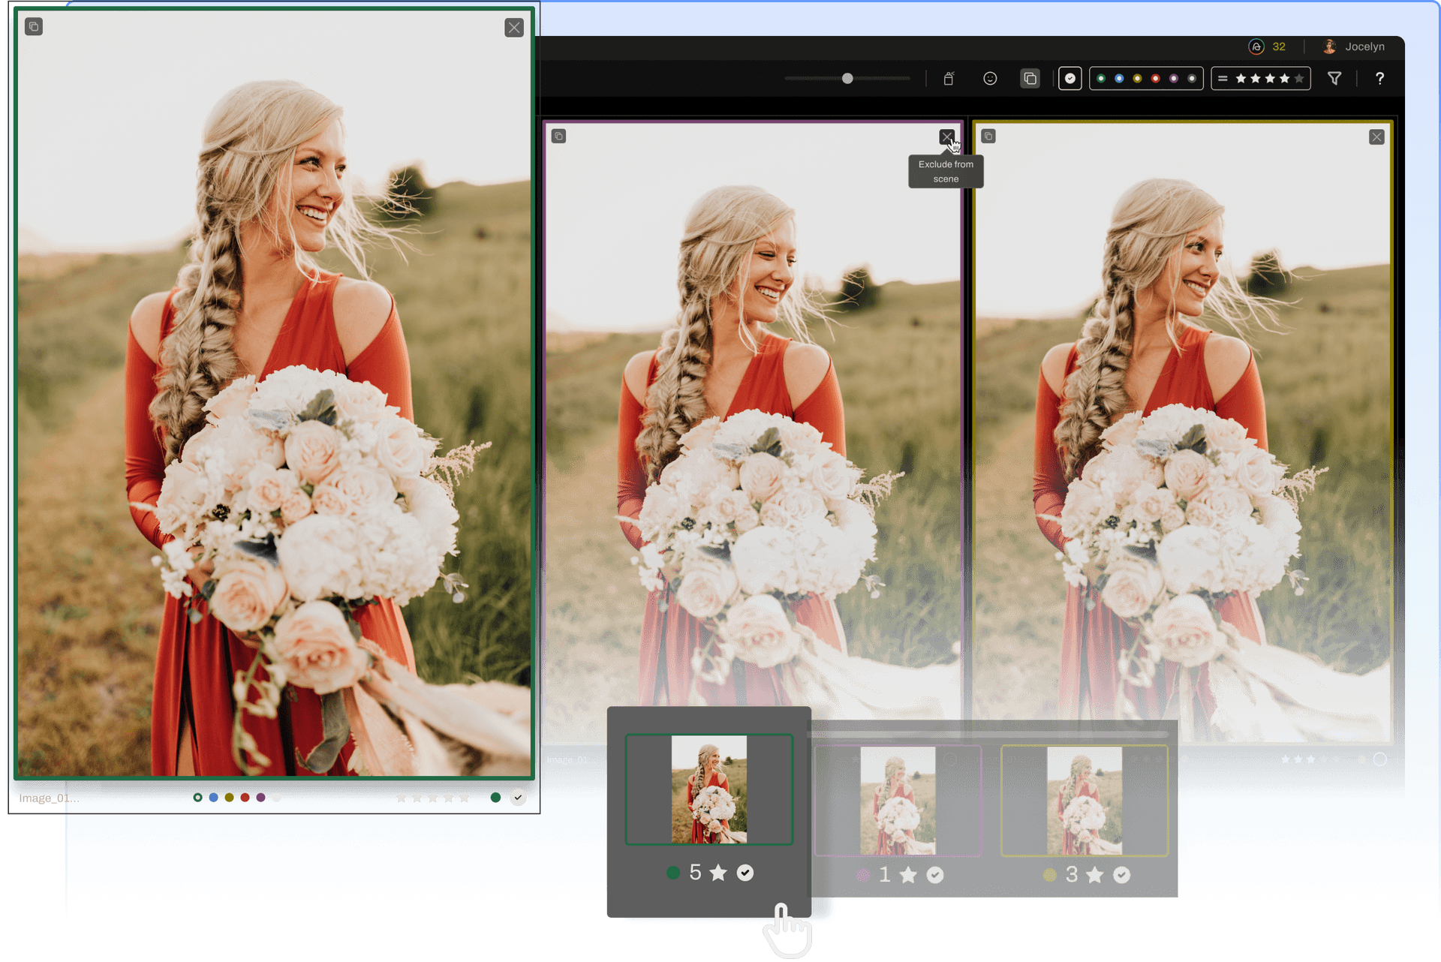Click the solid green dot beside Image_01 checkmark
This screenshot has height=962, width=1441.
[x=495, y=798]
